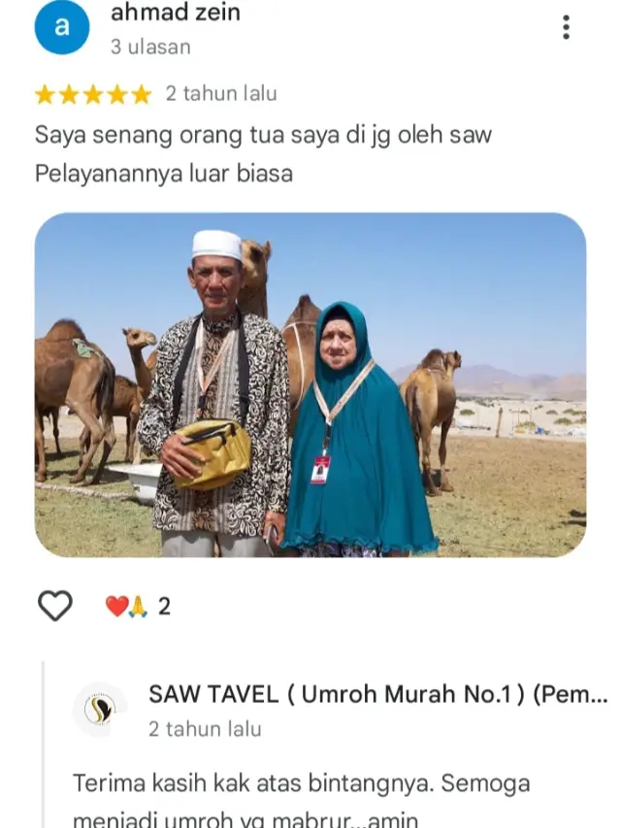Click the first gold star
This screenshot has height=828, width=621.
pos(46,95)
